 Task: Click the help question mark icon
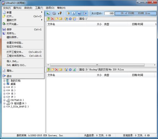(x=79, y=13)
